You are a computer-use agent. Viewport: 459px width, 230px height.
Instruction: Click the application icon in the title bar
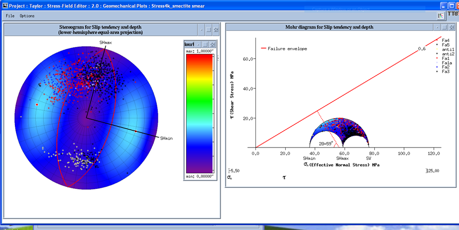(x=4, y=5)
